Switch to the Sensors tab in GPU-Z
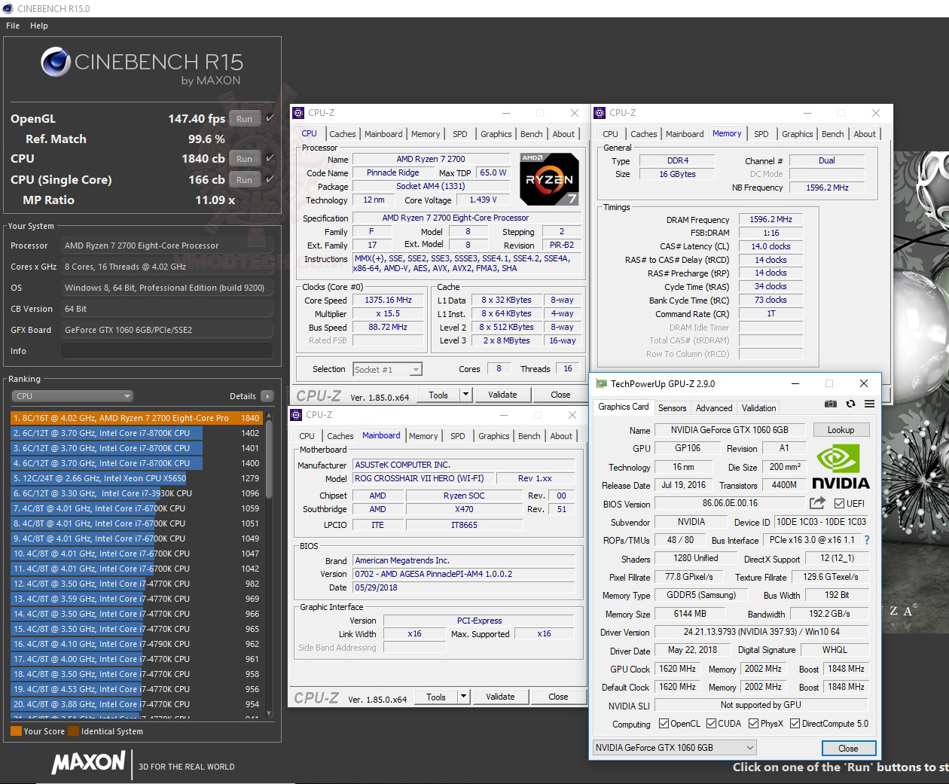Viewport: 949px width, 784px height. [x=672, y=407]
